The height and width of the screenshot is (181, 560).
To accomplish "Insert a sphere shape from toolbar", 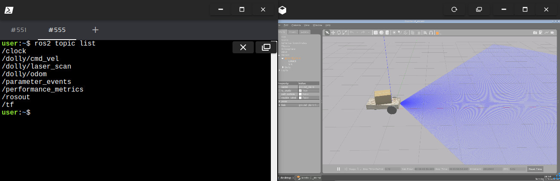I will pyautogui.click(x=382, y=33).
